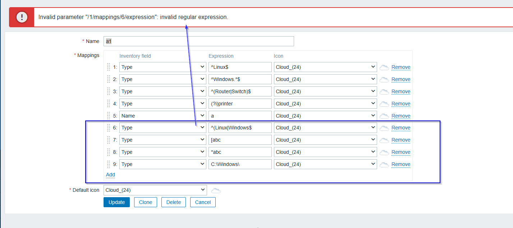Click the drag handle for mapping row 4

click(x=109, y=104)
